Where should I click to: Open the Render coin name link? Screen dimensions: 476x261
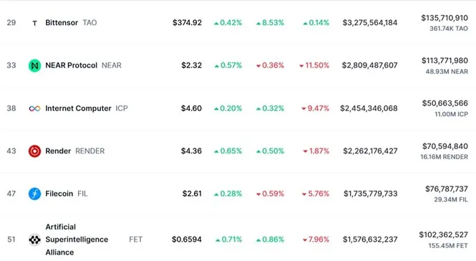click(58, 151)
